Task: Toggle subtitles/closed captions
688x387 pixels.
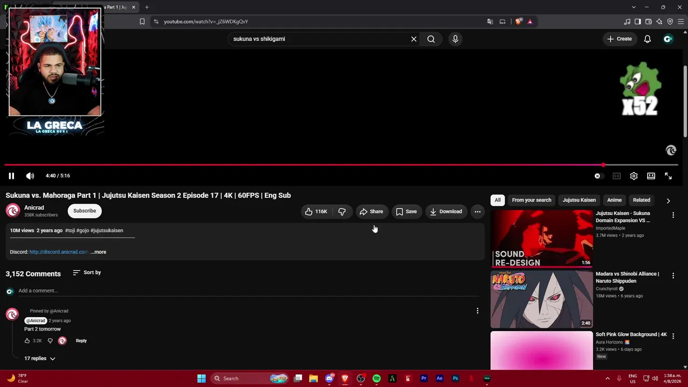Action: [x=617, y=176]
